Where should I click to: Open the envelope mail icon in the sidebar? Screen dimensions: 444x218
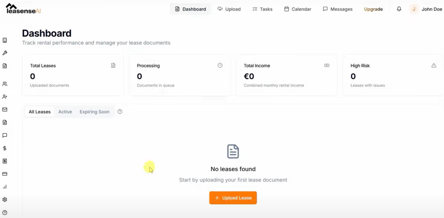[x=5, y=109]
